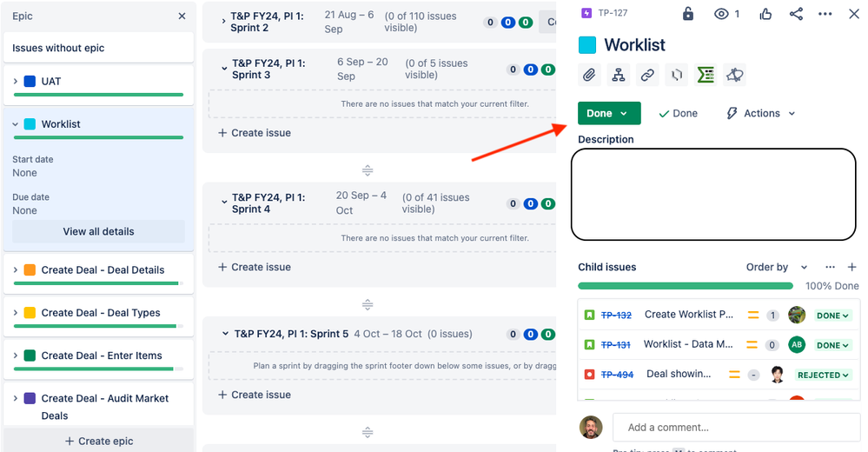This screenshot has width=868, height=452.
Task: Click the divider handle below Sprint 4
Action: coord(368,304)
